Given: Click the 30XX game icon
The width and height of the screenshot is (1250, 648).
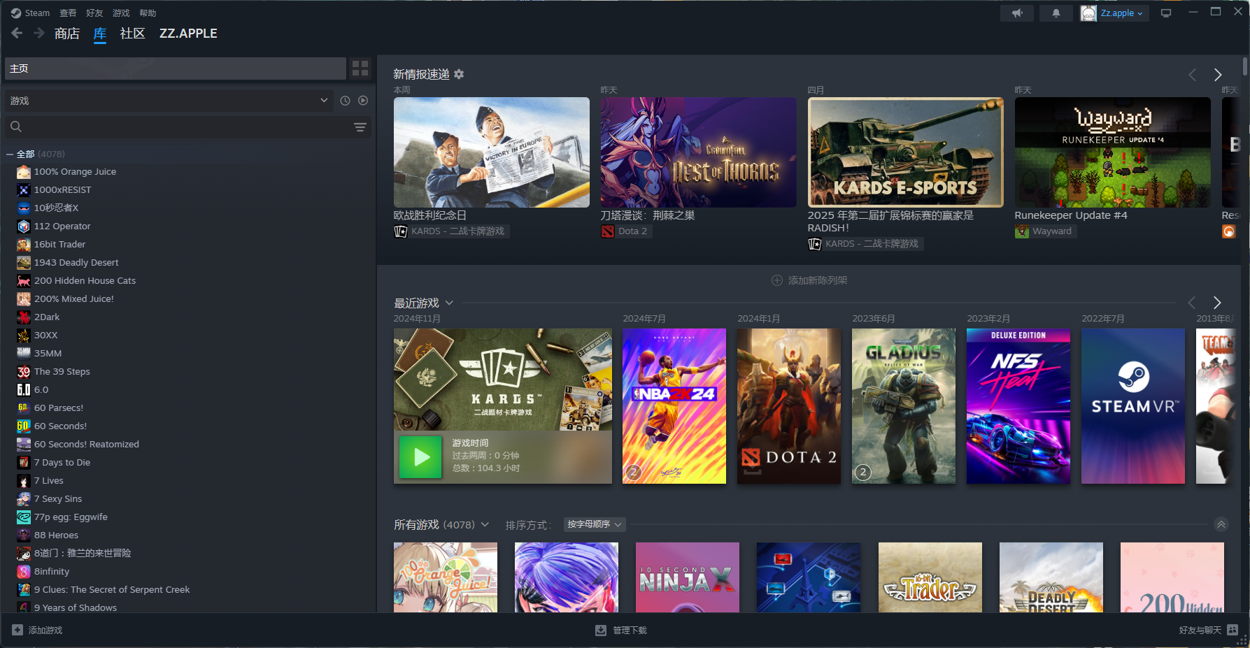Looking at the screenshot, I should coord(24,336).
